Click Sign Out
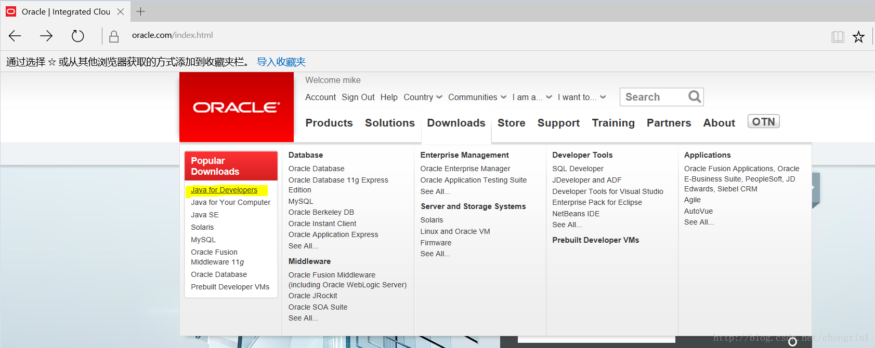This screenshot has height=348, width=875. (358, 97)
